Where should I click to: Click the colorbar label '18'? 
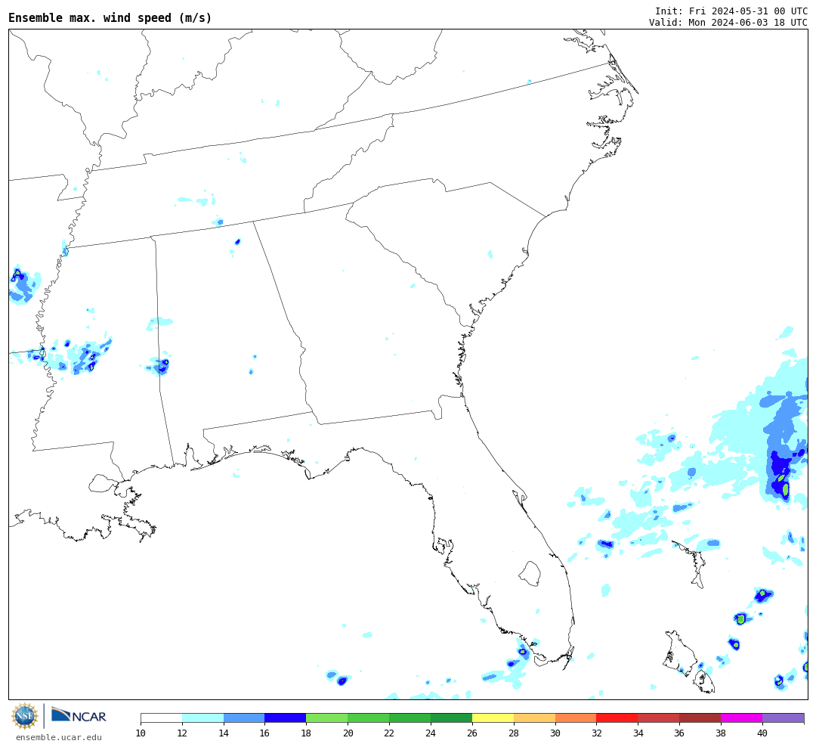(x=306, y=733)
